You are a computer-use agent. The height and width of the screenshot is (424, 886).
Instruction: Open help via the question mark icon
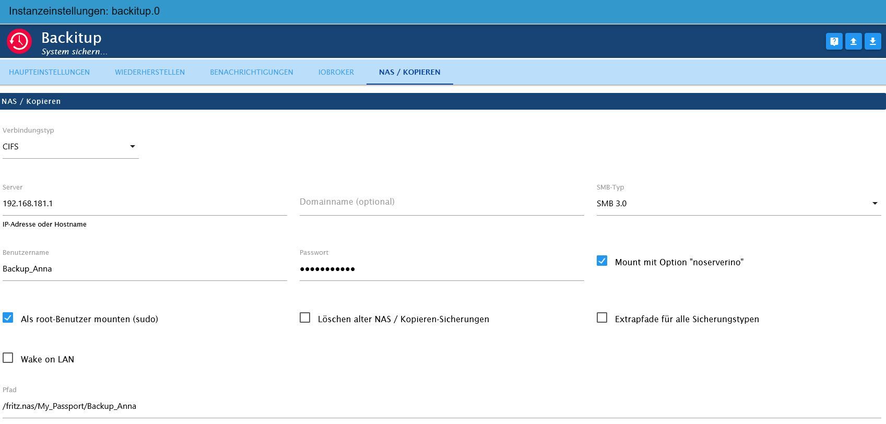pos(834,41)
